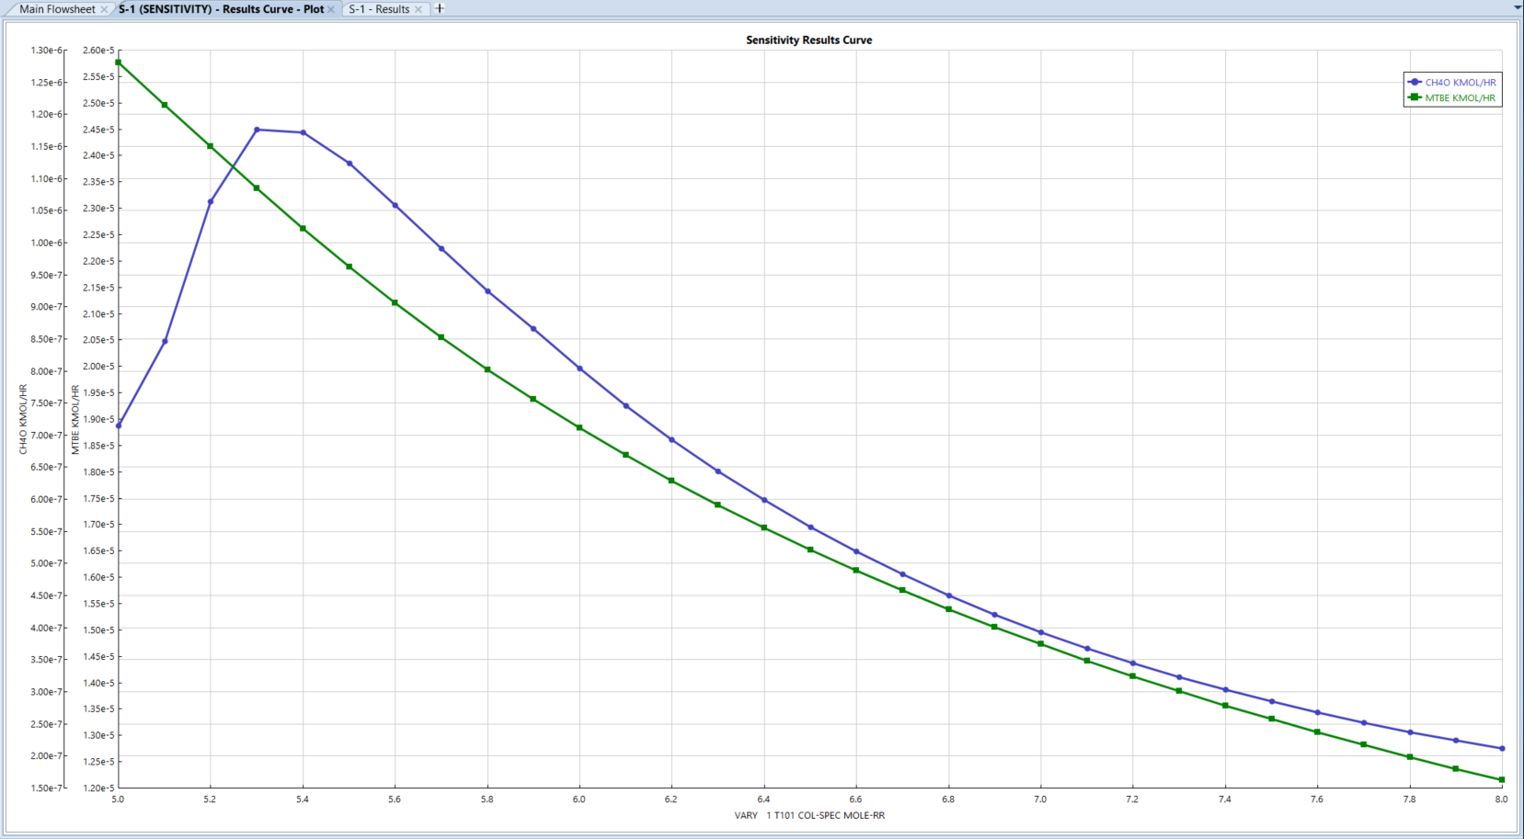The width and height of the screenshot is (1524, 839).
Task: Click the 1.50e-7 tick on the CH4O axis
Action: (47, 788)
